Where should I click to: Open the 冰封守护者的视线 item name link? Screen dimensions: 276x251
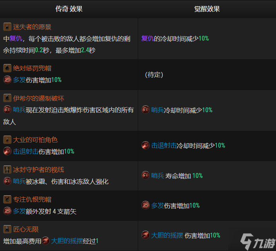pos(39,170)
